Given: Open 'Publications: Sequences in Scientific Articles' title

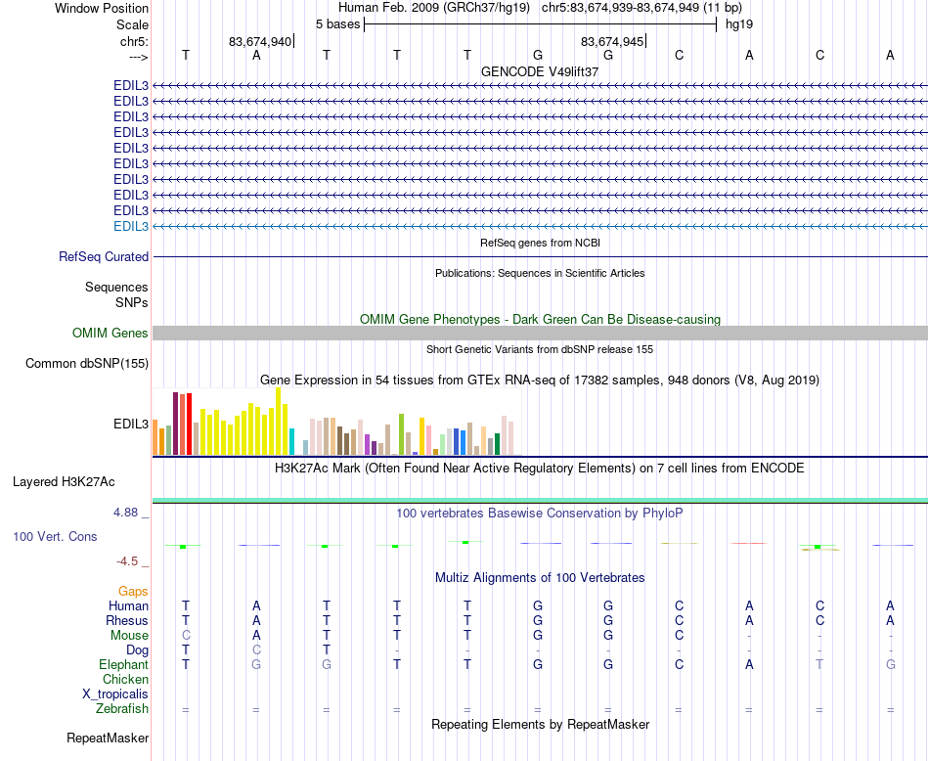Looking at the screenshot, I should [540, 273].
